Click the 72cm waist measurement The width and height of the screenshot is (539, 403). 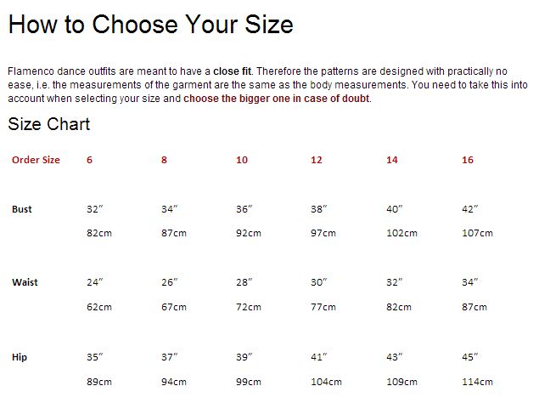coord(249,307)
